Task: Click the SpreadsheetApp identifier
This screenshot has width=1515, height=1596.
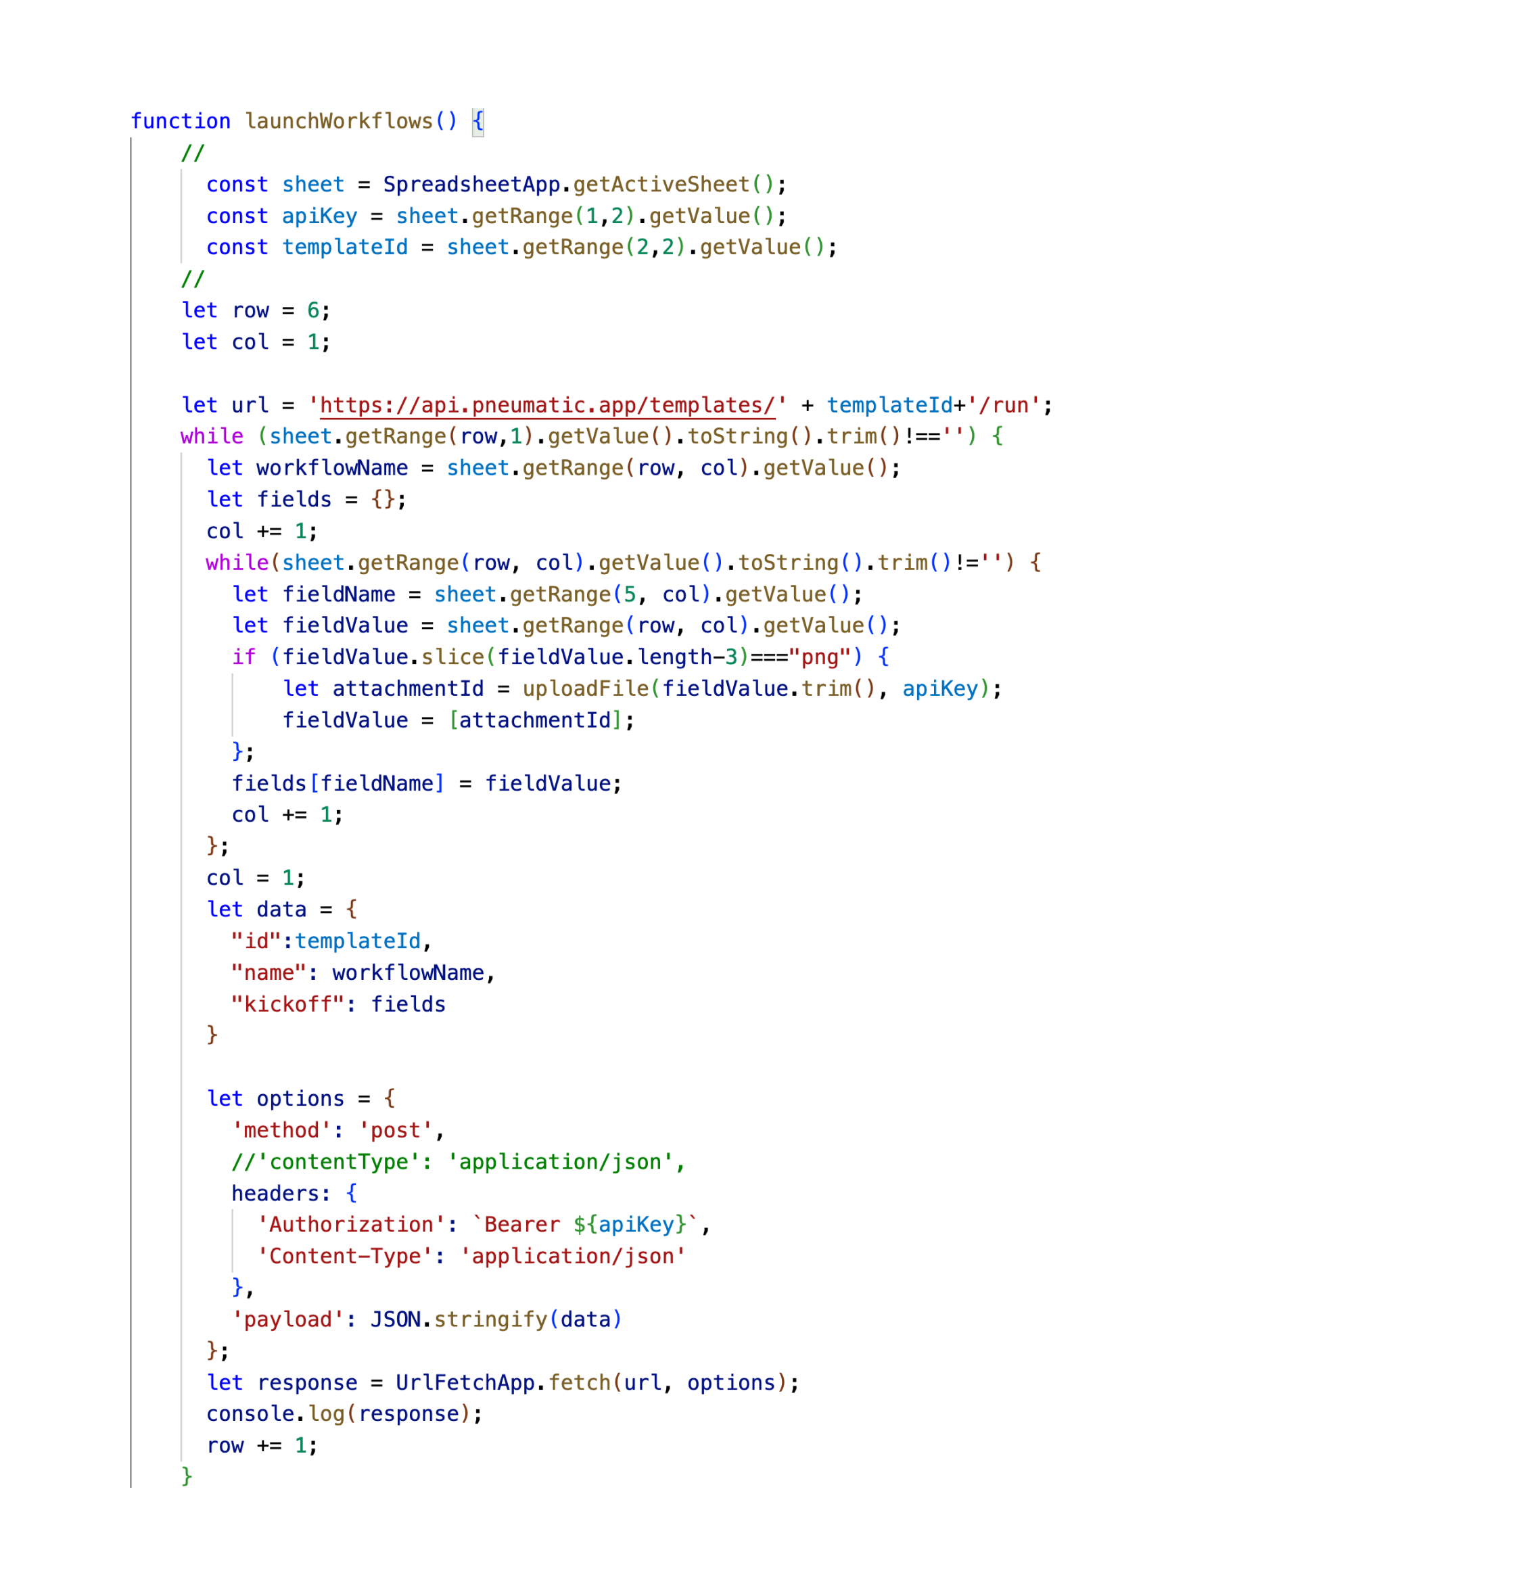Action: point(471,185)
